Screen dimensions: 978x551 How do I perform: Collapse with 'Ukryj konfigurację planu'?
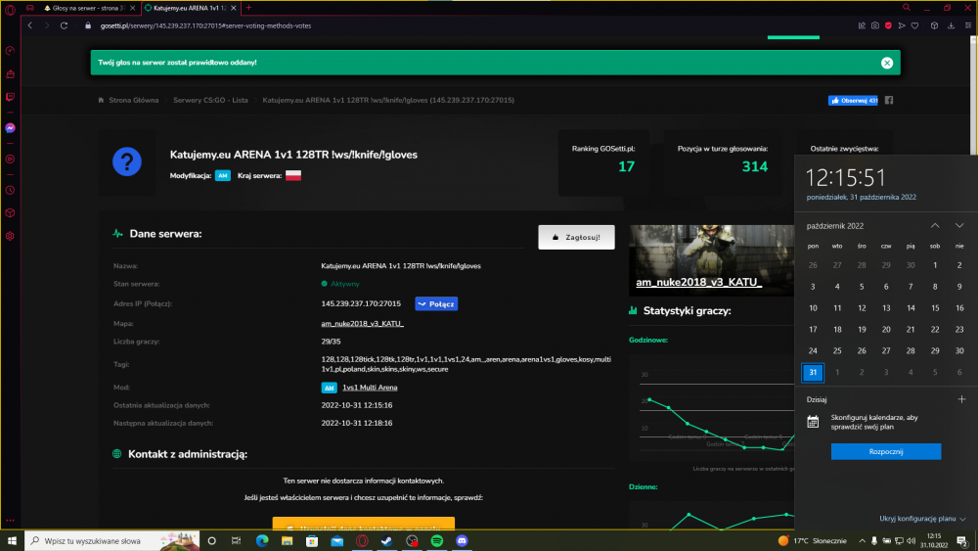(922, 519)
